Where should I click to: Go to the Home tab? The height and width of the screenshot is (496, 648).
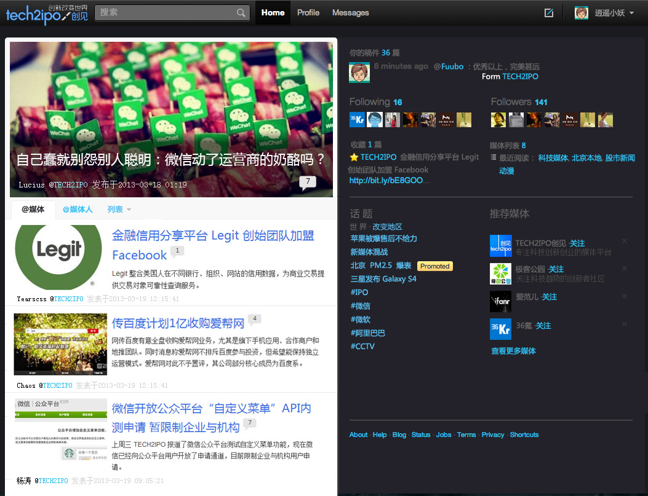point(273,13)
